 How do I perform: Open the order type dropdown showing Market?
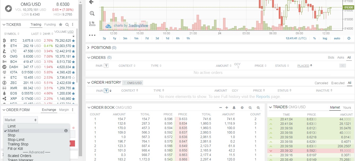click(x=20, y=120)
